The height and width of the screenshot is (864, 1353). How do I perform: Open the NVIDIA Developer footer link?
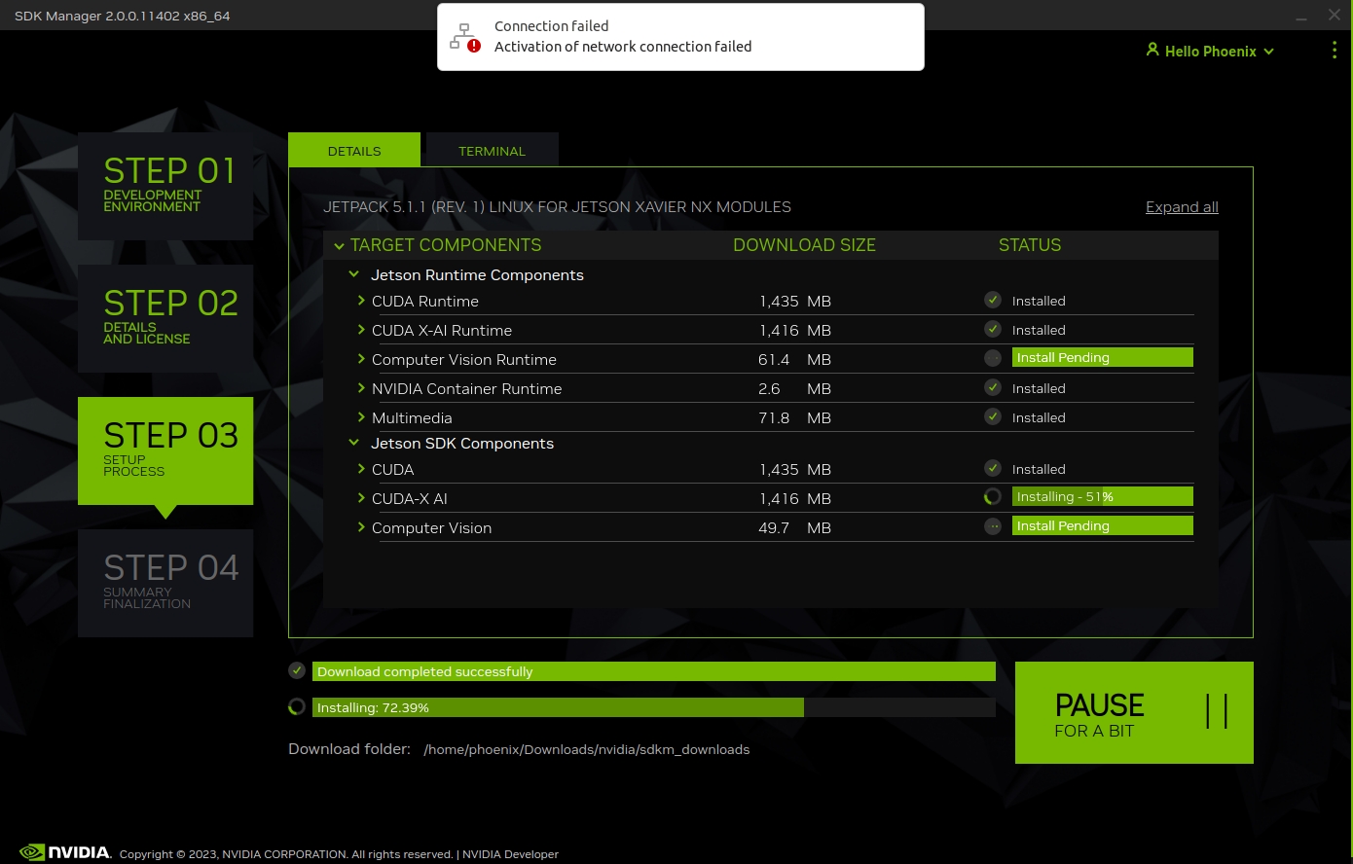pyautogui.click(x=510, y=854)
